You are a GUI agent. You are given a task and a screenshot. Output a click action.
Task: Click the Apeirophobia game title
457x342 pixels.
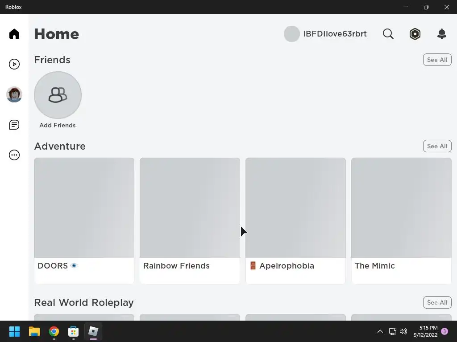click(x=282, y=265)
